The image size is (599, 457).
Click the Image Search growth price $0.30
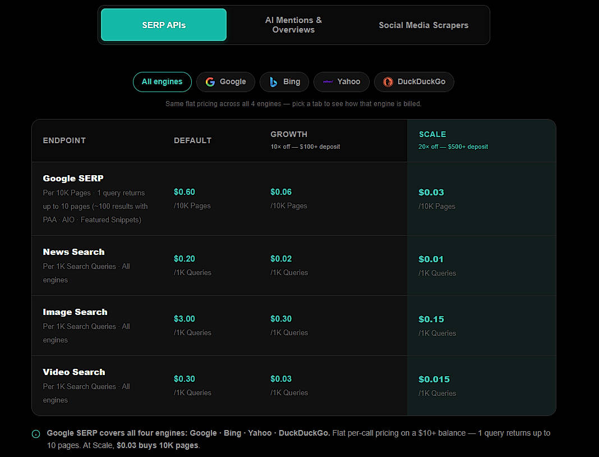[281, 319]
